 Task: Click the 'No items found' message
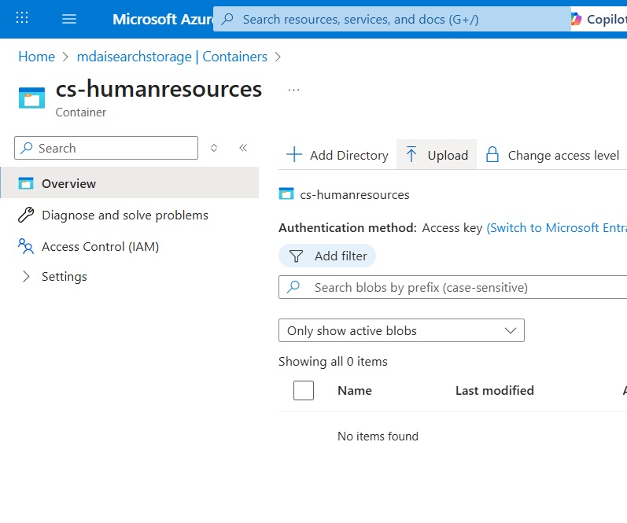378,436
